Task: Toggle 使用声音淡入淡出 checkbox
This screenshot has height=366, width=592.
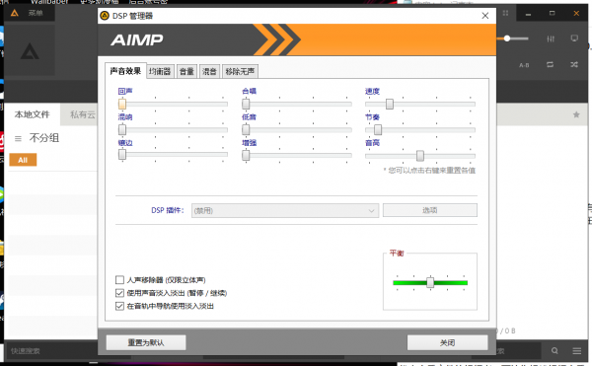Action: pos(119,293)
